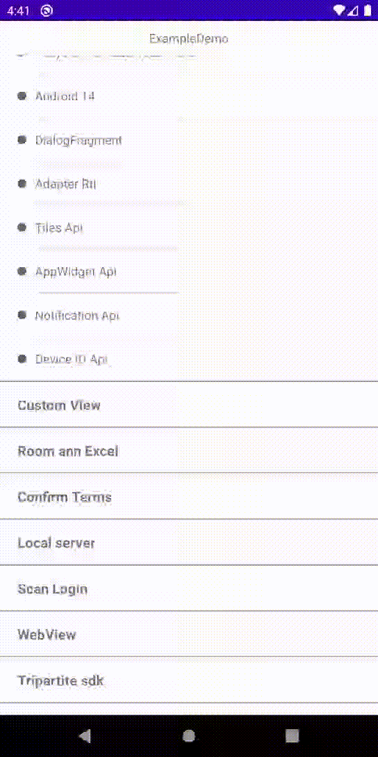Open the WebView section
This screenshot has width=378, height=757.
[189, 634]
